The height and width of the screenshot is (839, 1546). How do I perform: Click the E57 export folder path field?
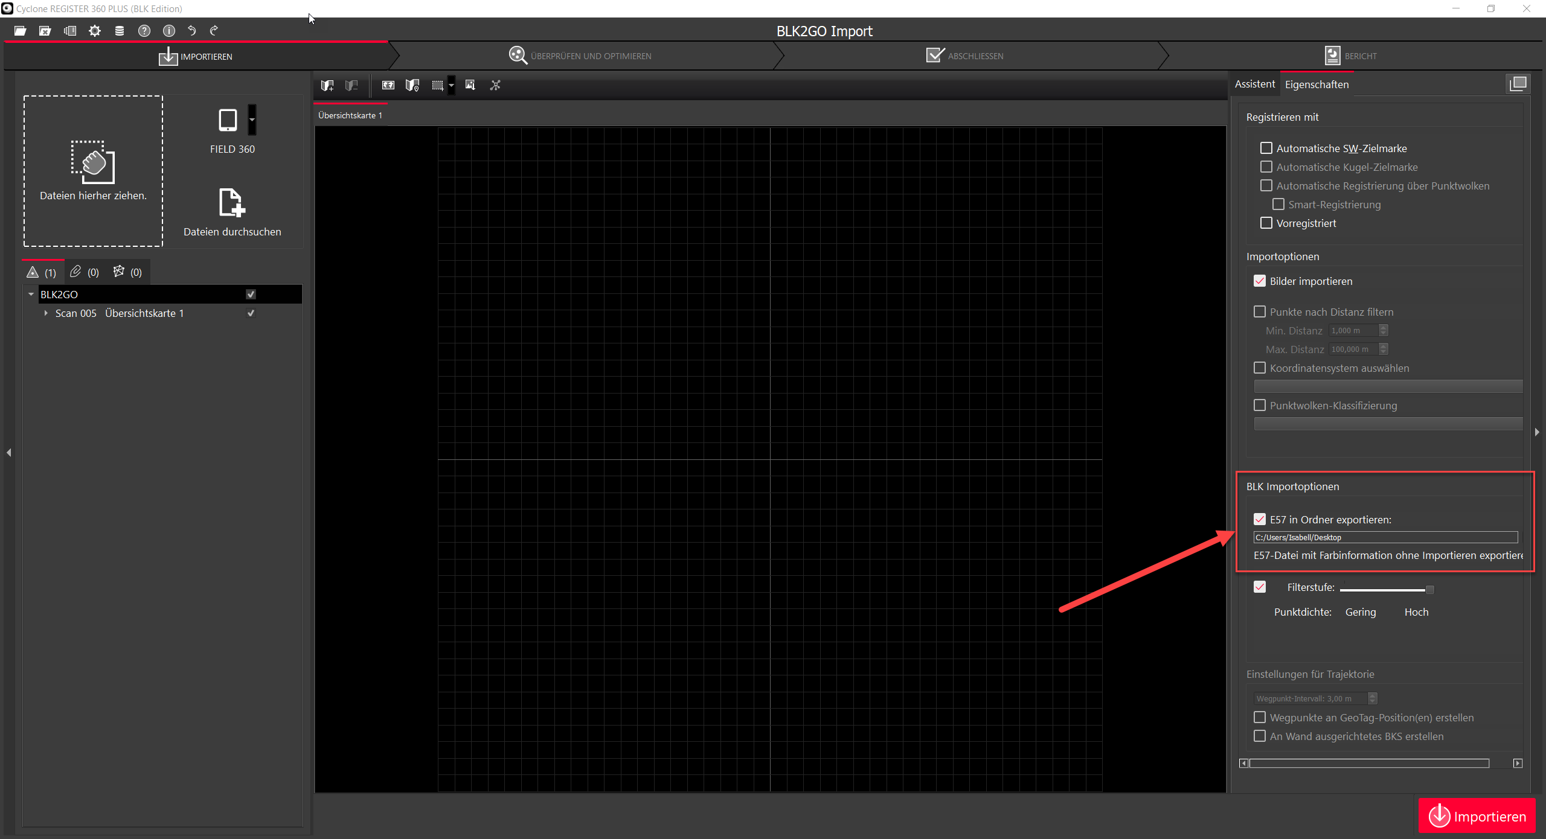[1385, 537]
